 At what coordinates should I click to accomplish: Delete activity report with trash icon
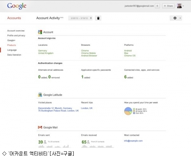pyautogui.click(x=98, y=18)
